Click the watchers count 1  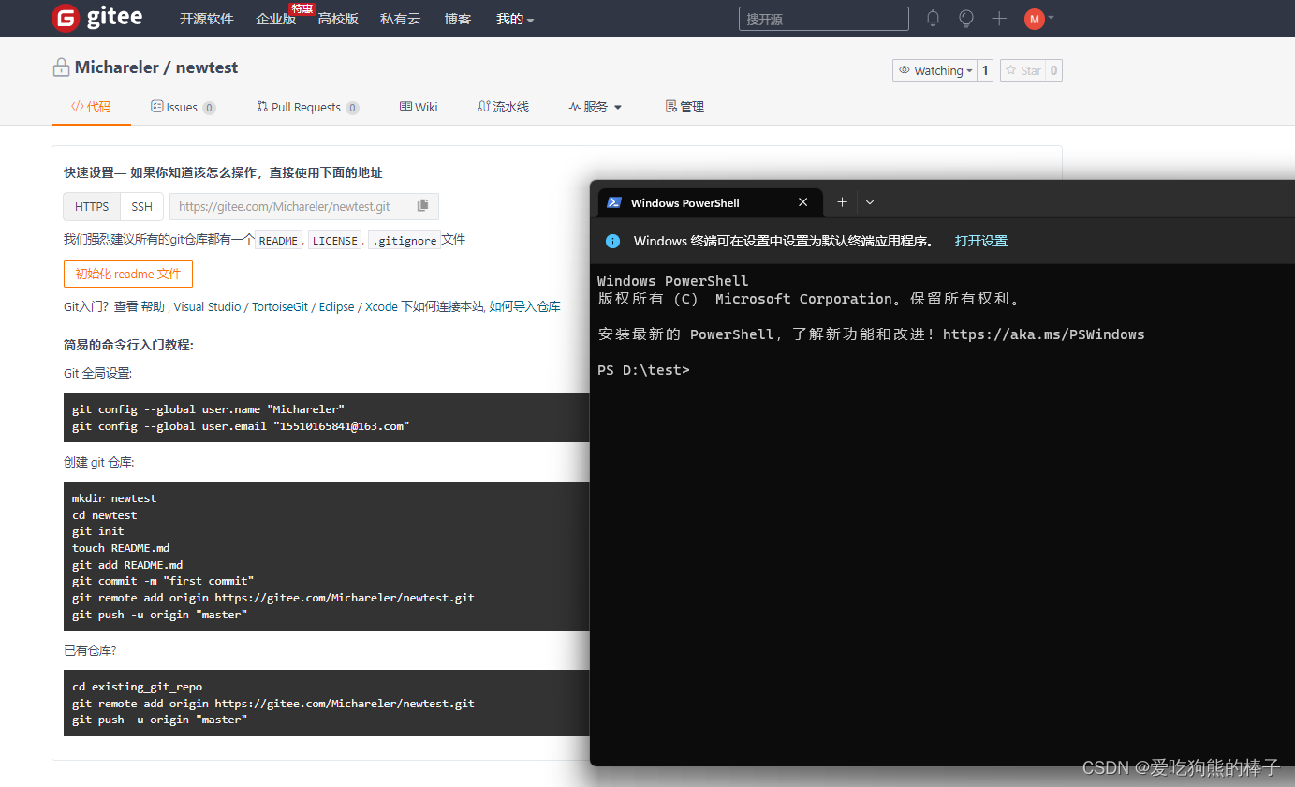coord(985,70)
